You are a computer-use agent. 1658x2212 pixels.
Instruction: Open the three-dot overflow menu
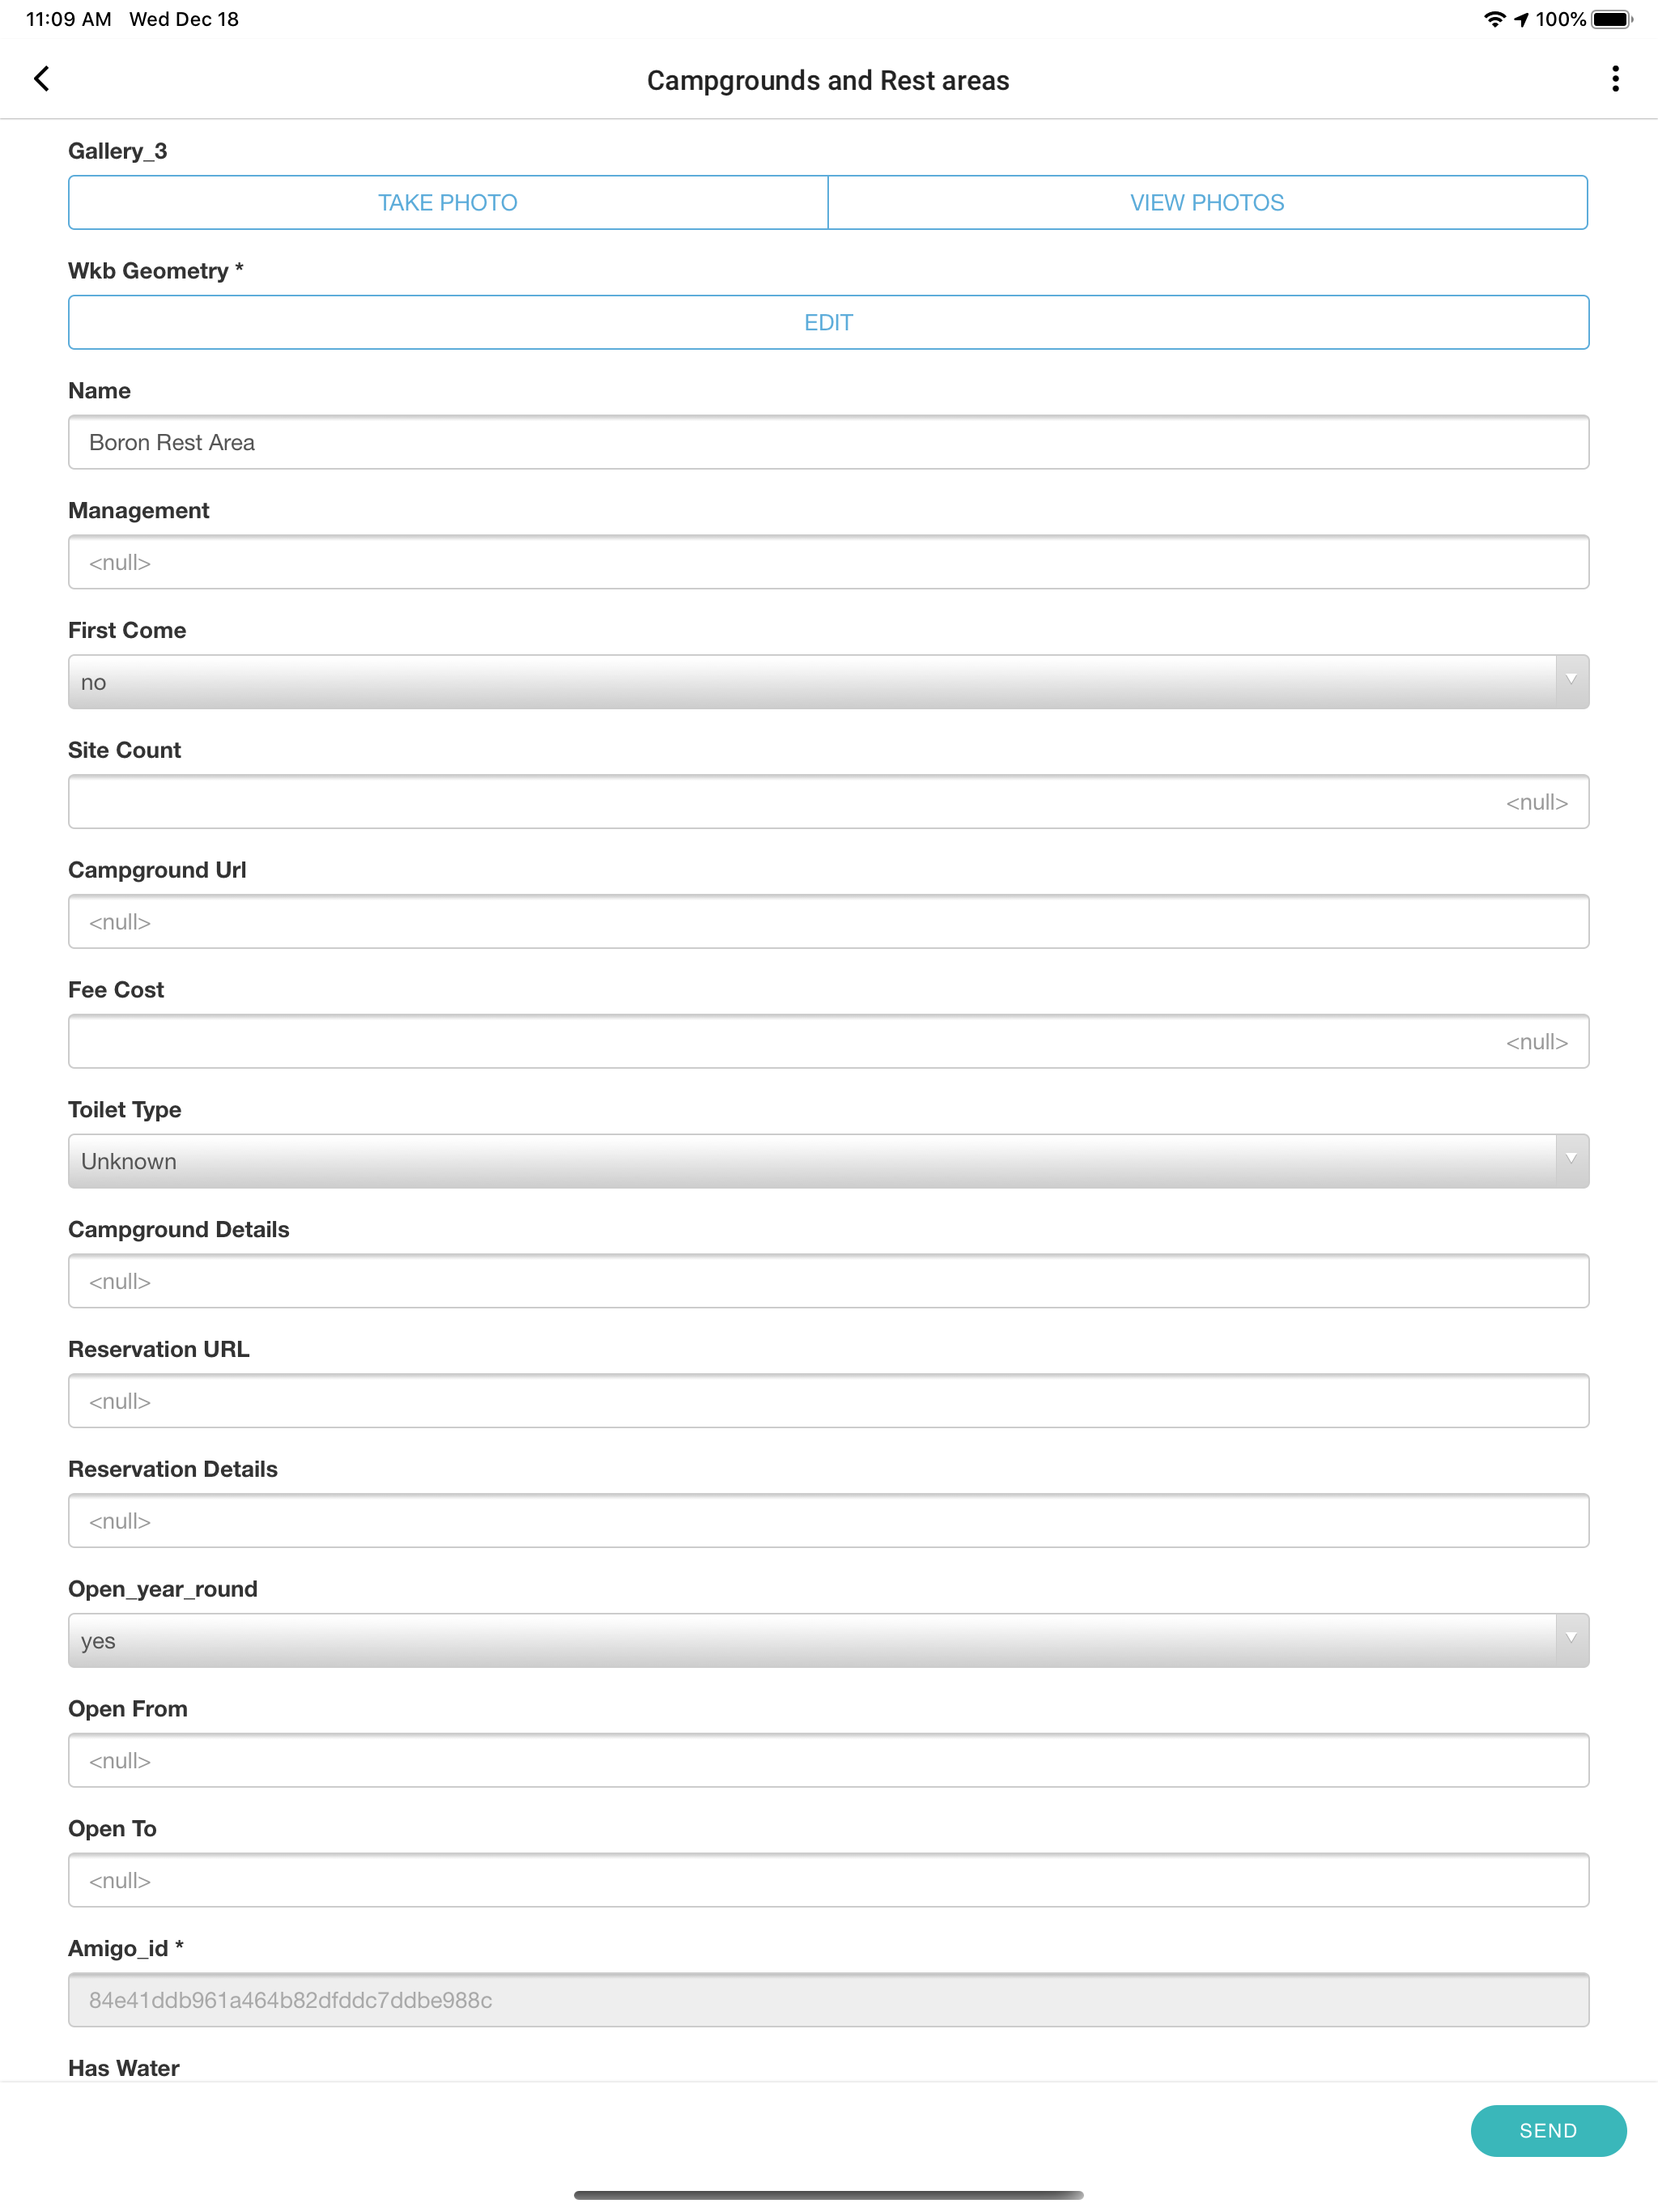[1615, 79]
